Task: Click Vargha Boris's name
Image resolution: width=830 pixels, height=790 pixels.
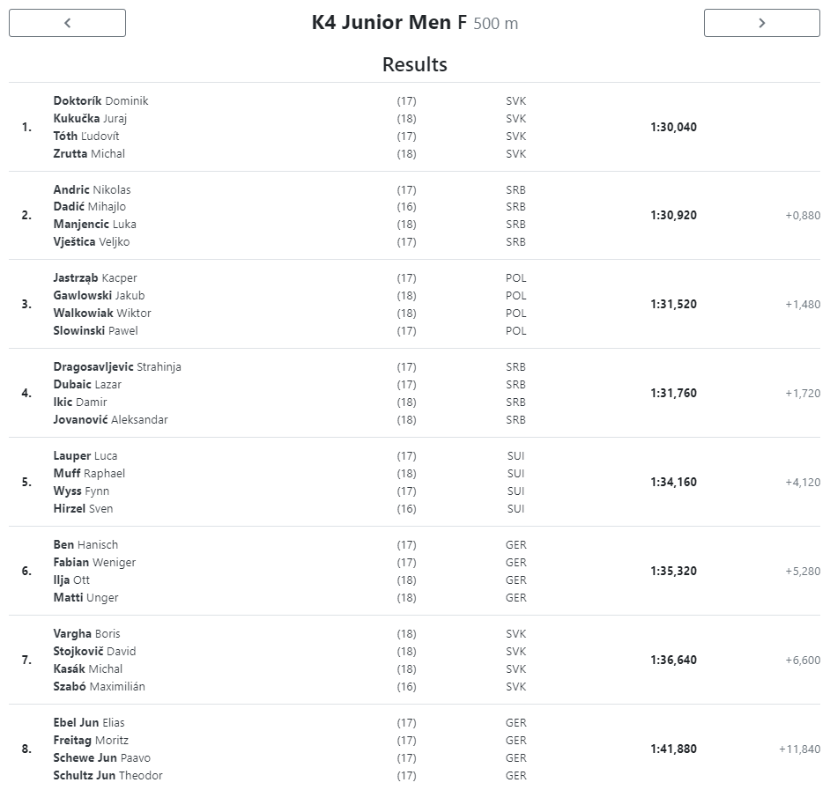Action: click(87, 633)
